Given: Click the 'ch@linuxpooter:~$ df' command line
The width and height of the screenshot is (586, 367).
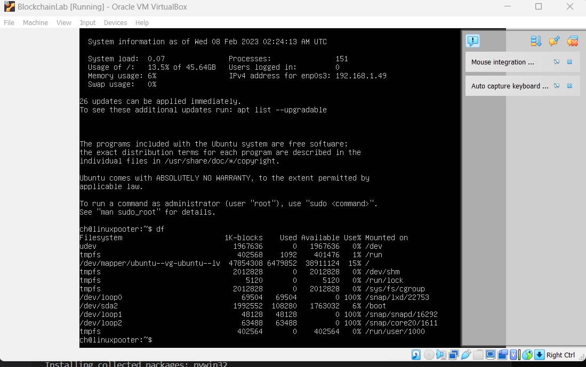Looking at the screenshot, I should [122, 229].
